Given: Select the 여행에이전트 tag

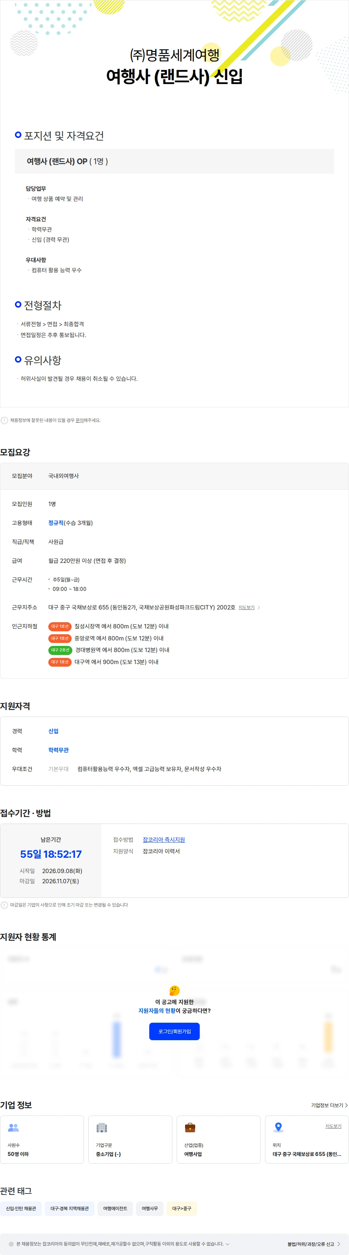Looking at the screenshot, I should click(x=115, y=1208).
